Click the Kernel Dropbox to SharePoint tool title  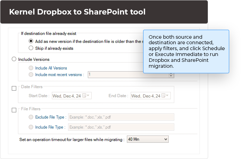77,12
